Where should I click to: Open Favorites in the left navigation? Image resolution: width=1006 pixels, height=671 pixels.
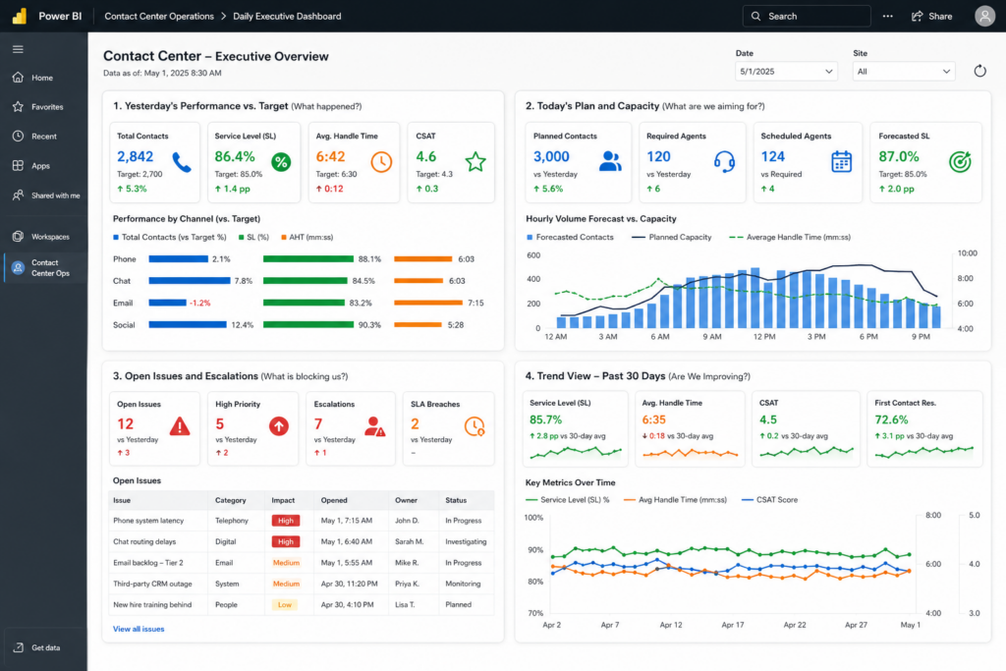[47, 107]
